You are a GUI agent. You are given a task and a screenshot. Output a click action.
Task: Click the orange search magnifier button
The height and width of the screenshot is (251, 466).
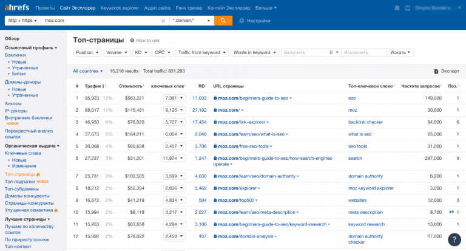click(223, 21)
